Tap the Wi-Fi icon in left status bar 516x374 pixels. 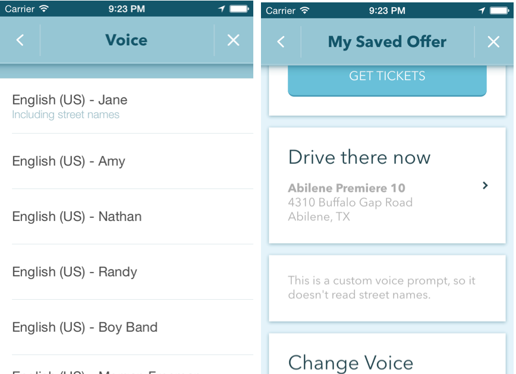point(44,8)
